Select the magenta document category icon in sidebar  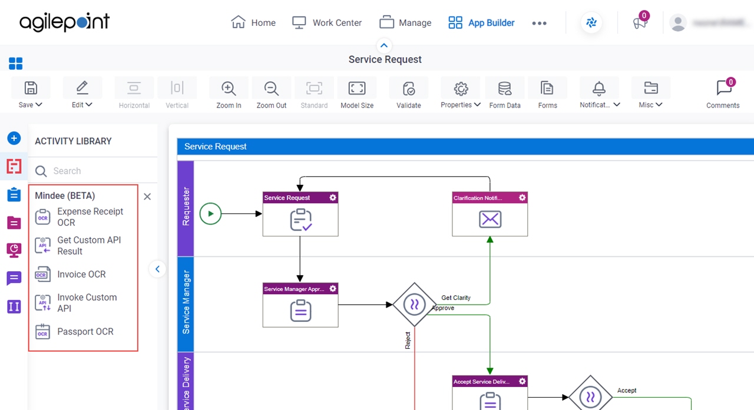point(14,222)
